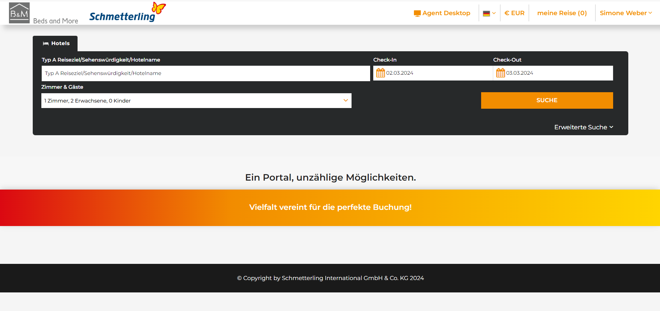Click the Agent Desktop link text
Screen dimensions: 660x311
click(446, 13)
